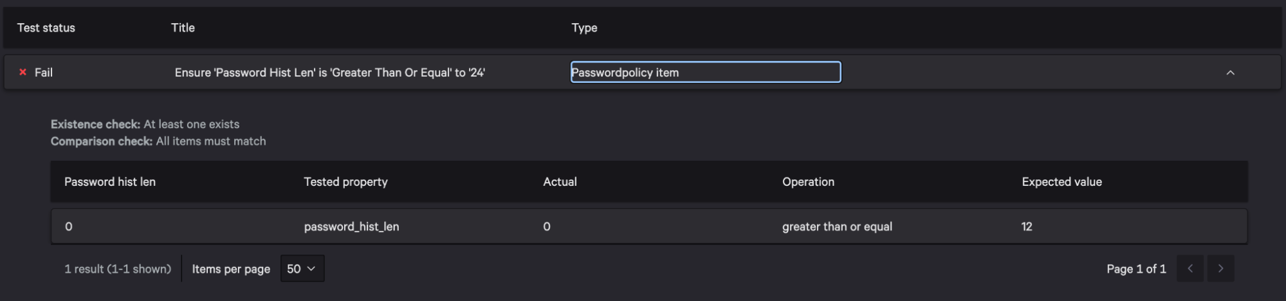The height and width of the screenshot is (301, 1286).
Task: Click the Page 1 of 1 indicator
Action: tap(1136, 269)
